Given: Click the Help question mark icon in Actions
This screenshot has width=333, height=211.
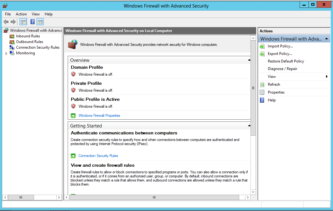Looking at the screenshot, I should click(262, 100).
